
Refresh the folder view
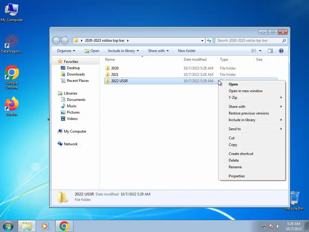pyautogui.click(x=209, y=41)
